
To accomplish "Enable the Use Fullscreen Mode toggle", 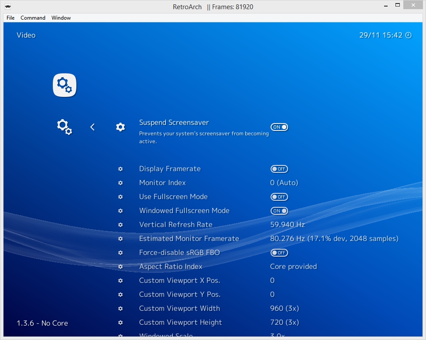I will tap(279, 197).
